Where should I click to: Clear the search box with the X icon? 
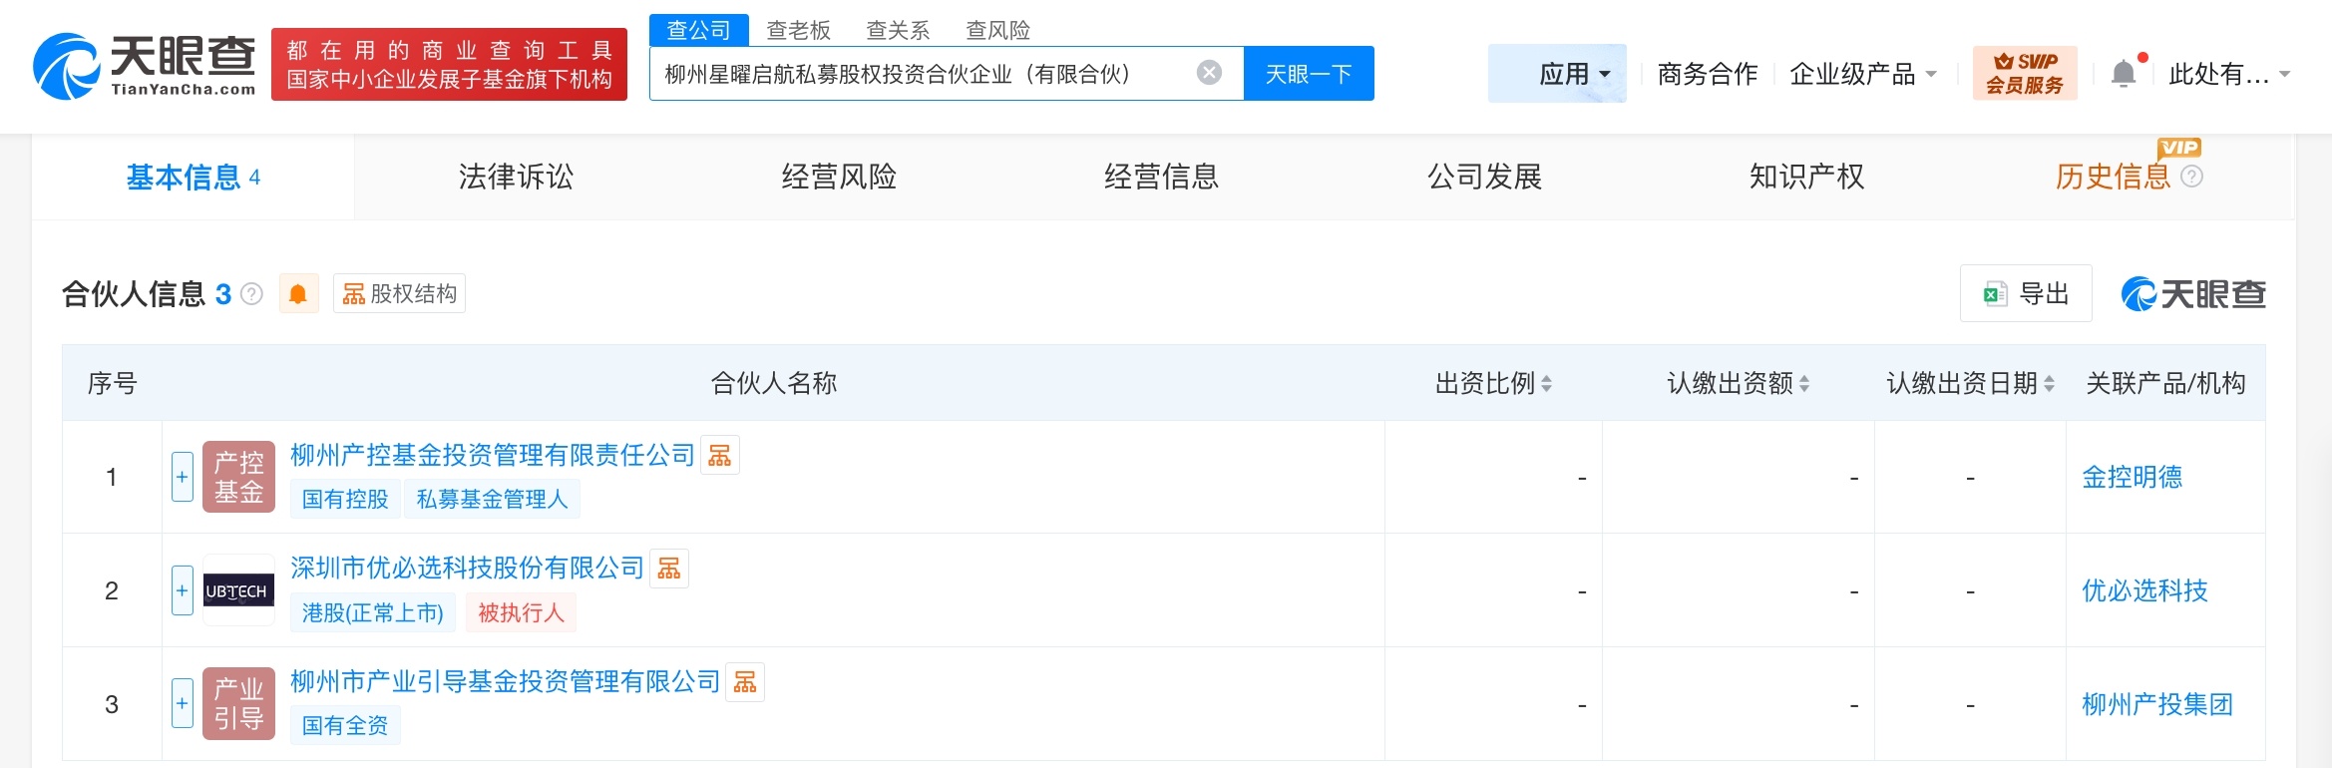[1209, 73]
